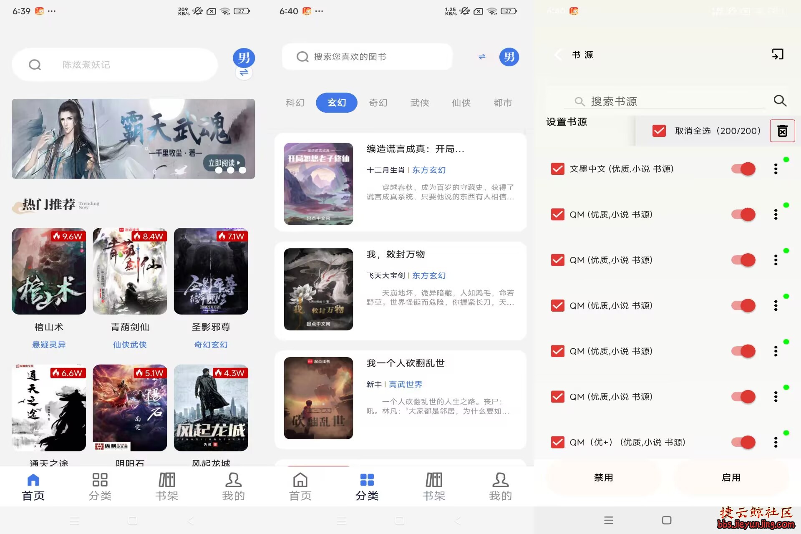Tap Android home square button in 书源 screen
This screenshot has height=534, width=801.
[667, 520]
